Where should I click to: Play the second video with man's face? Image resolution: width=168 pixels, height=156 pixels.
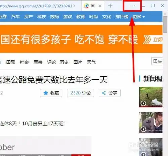pos(151,123)
